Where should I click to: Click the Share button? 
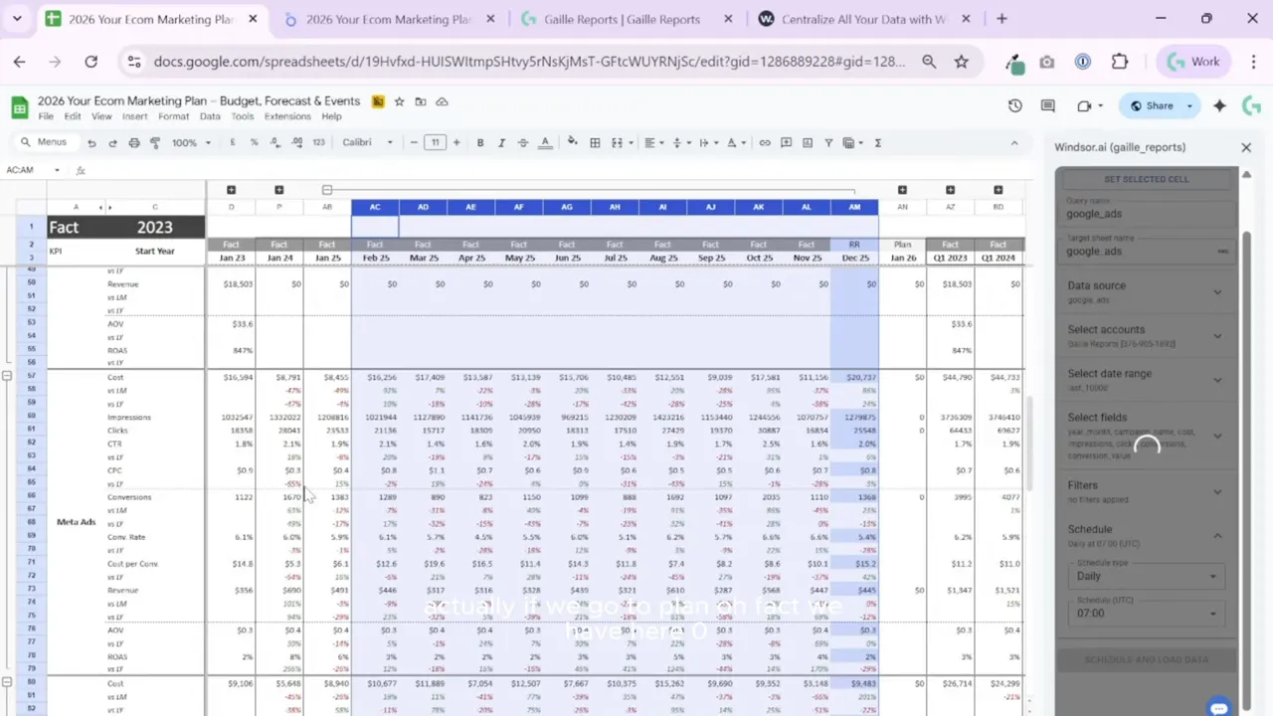point(1159,105)
